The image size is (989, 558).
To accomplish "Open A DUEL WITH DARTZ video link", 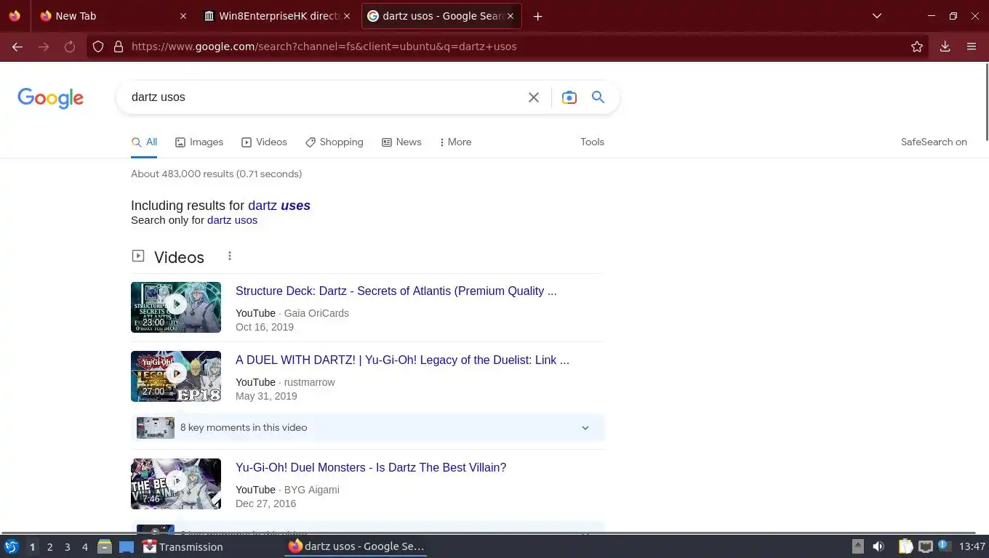I will (x=402, y=360).
